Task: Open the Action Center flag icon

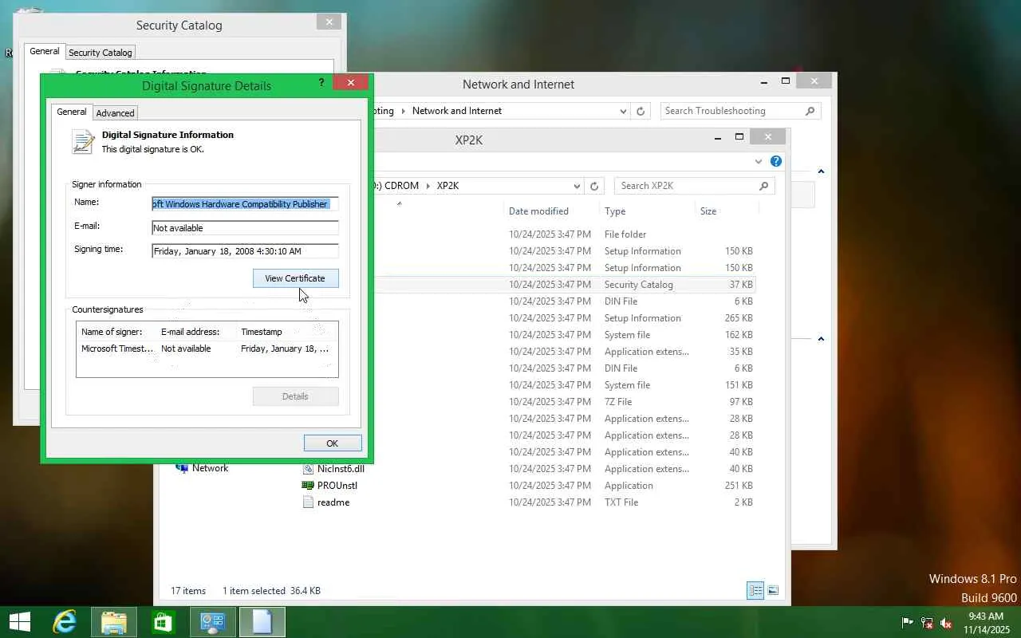Action: pos(907,623)
